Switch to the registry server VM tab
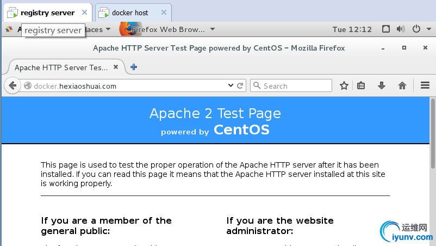 tap(48, 13)
